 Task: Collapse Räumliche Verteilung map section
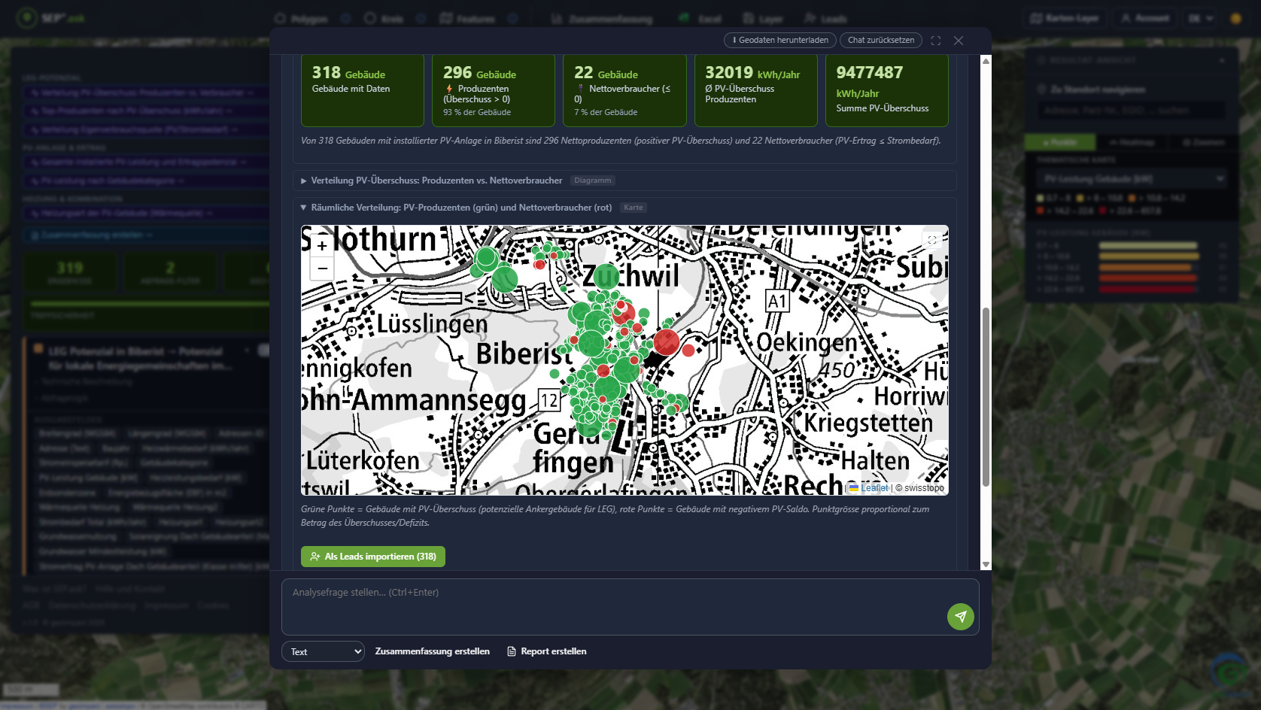pyautogui.click(x=624, y=208)
